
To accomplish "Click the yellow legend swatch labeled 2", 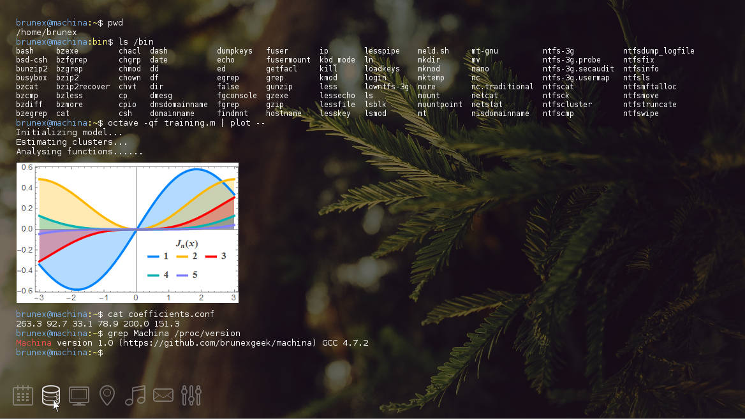I will (182, 256).
